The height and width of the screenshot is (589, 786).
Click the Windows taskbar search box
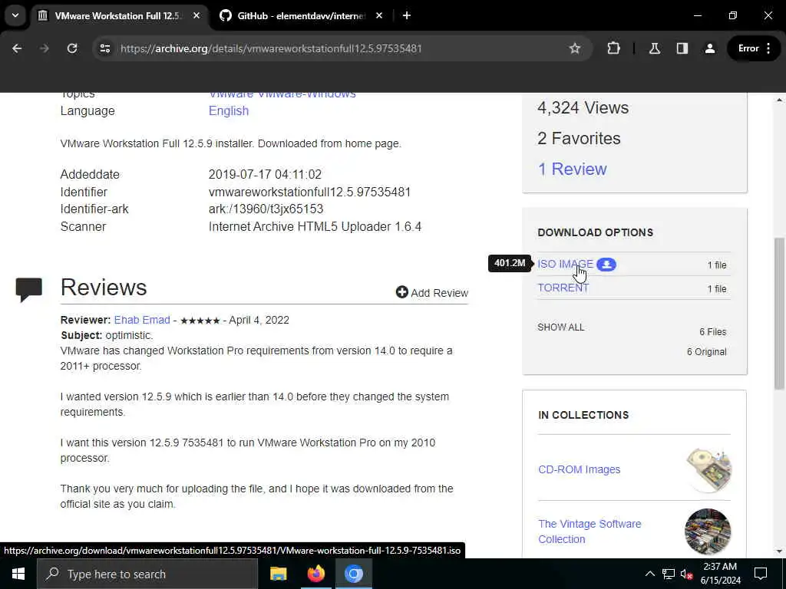tap(147, 574)
